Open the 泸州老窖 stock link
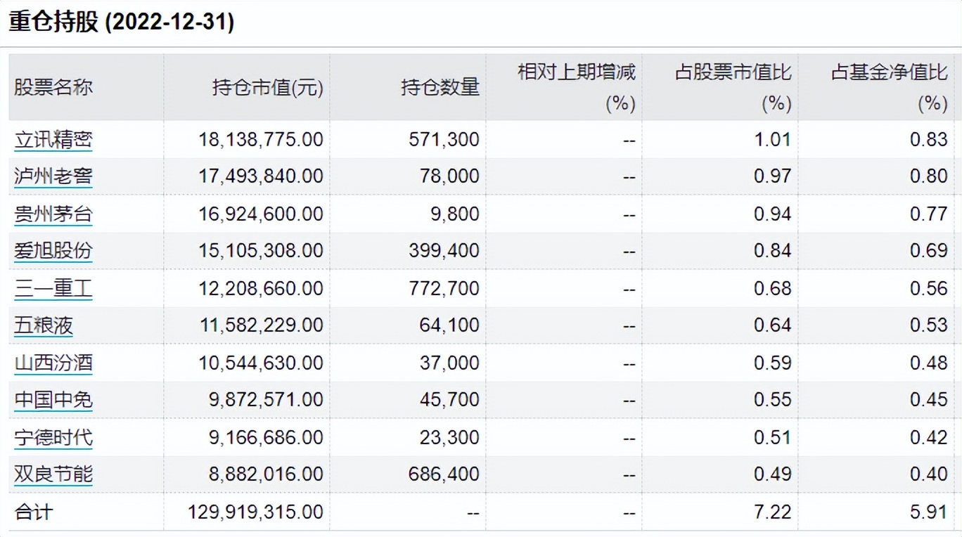 (54, 176)
